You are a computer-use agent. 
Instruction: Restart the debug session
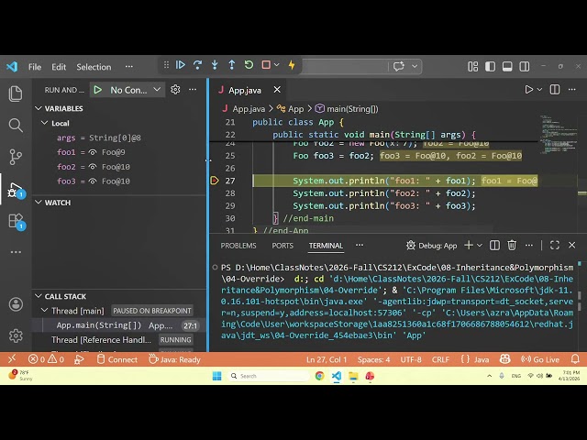click(x=249, y=65)
